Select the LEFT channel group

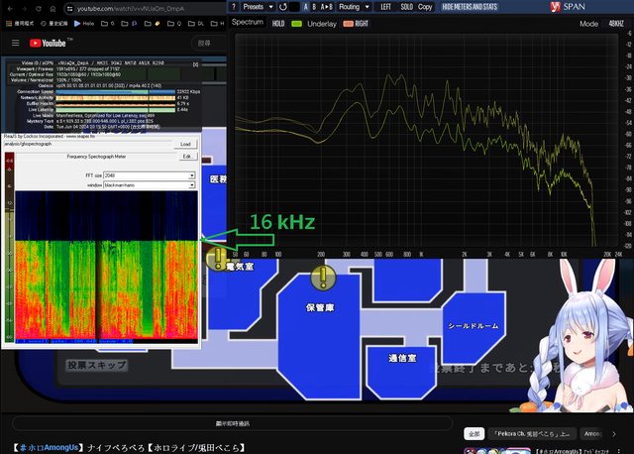(385, 7)
